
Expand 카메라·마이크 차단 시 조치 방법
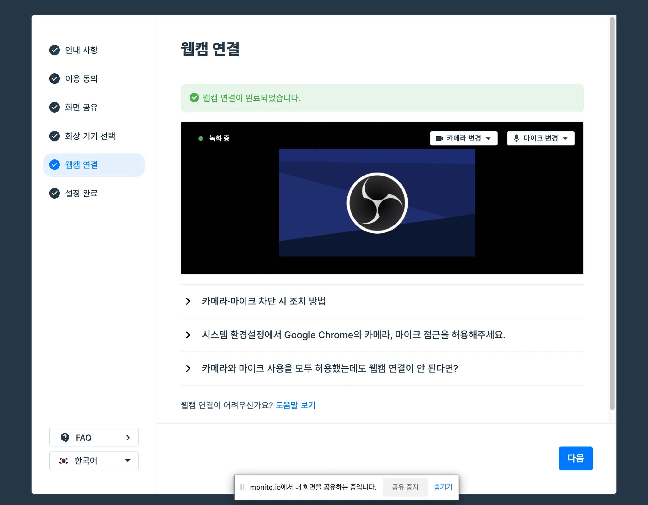[264, 301]
